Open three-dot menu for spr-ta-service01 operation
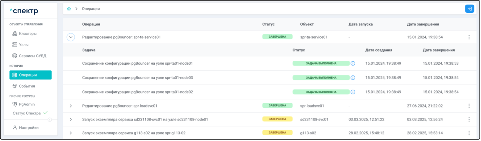The width and height of the screenshot is (481, 141). pos(469,37)
